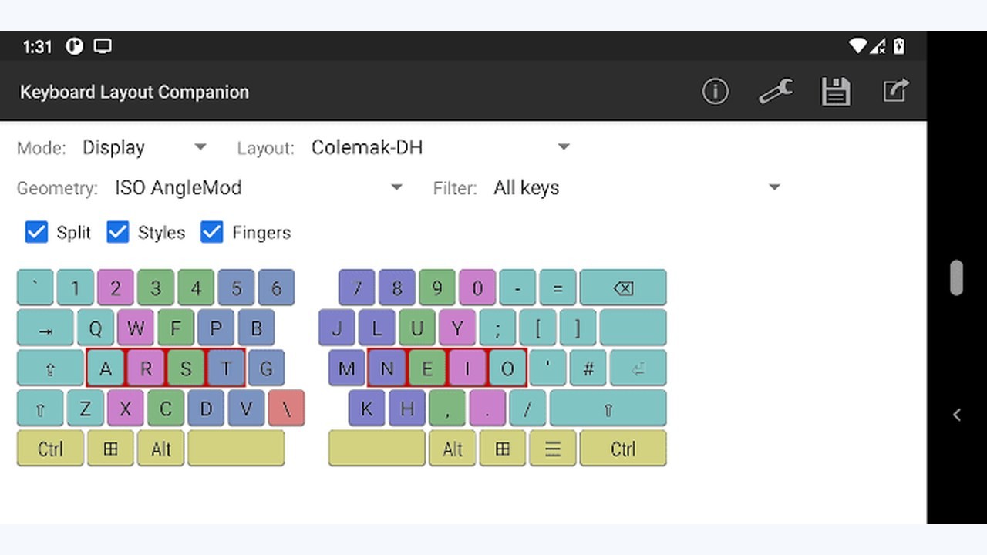The image size is (987, 555).
Task: Click the Keyboard Layout Companion title
Action: (134, 92)
